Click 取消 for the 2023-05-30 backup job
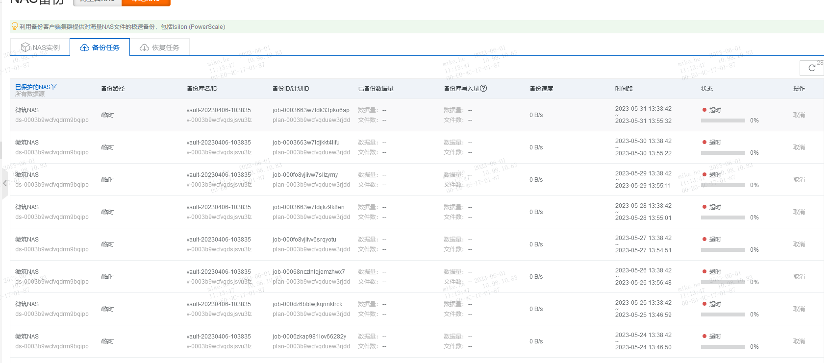 click(x=799, y=147)
